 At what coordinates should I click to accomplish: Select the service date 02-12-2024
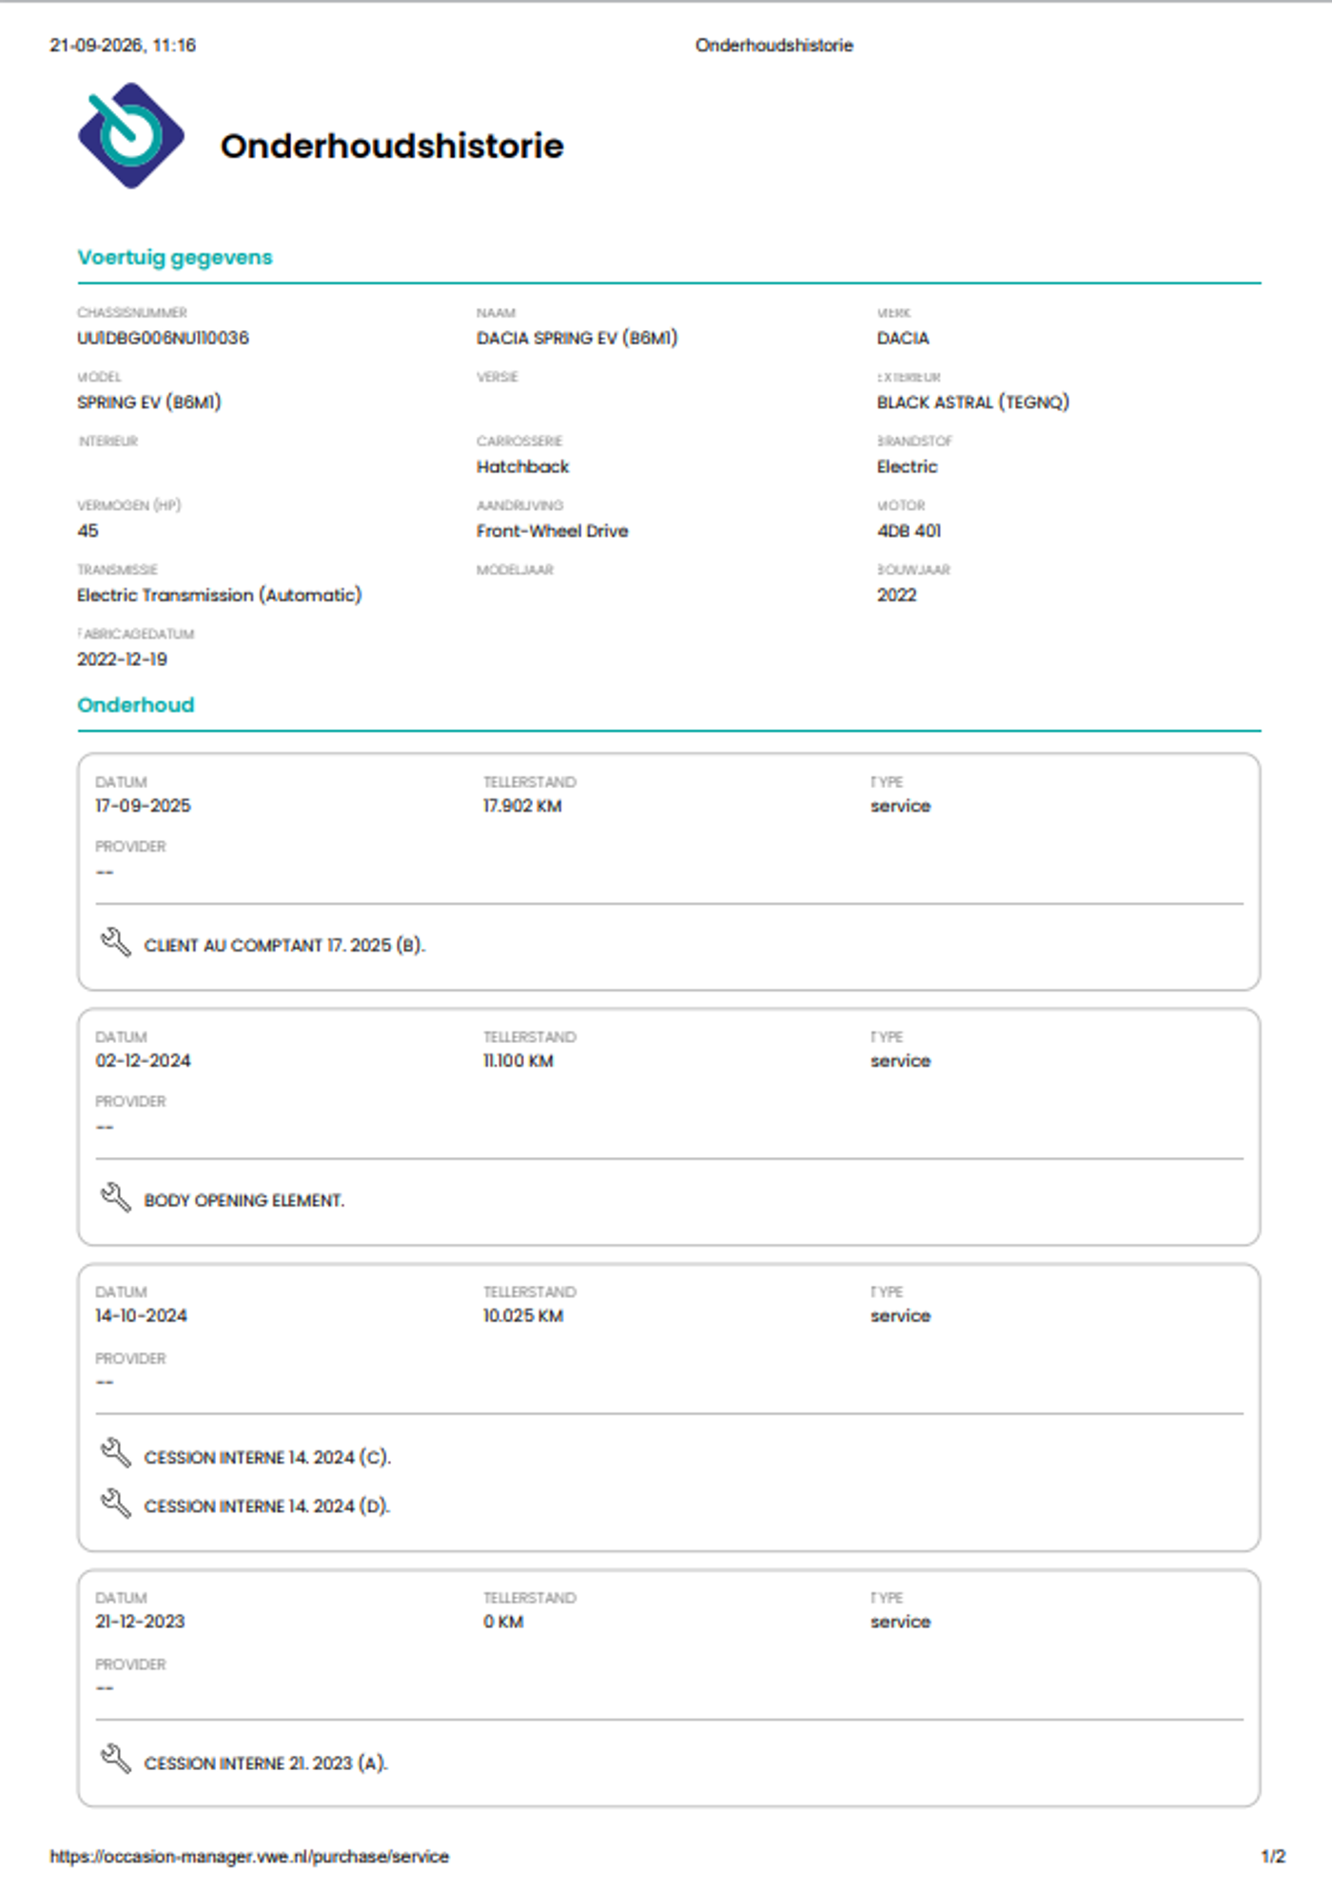pos(143,1061)
